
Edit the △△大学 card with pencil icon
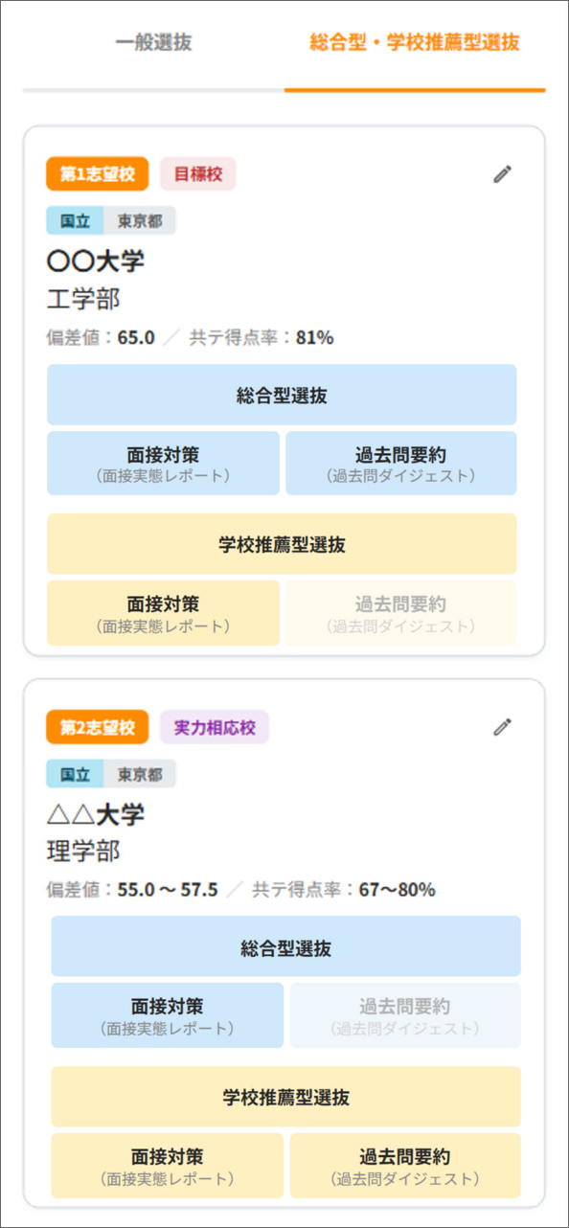point(503,727)
